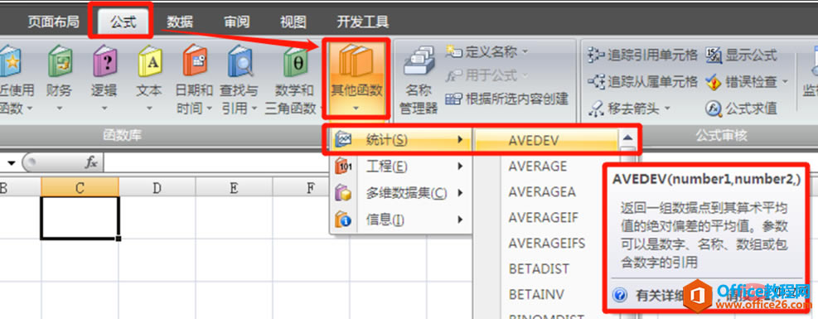Click 公式求值 button
The image size is (818, 319).
pyautogui.click(x=741, y=109)
